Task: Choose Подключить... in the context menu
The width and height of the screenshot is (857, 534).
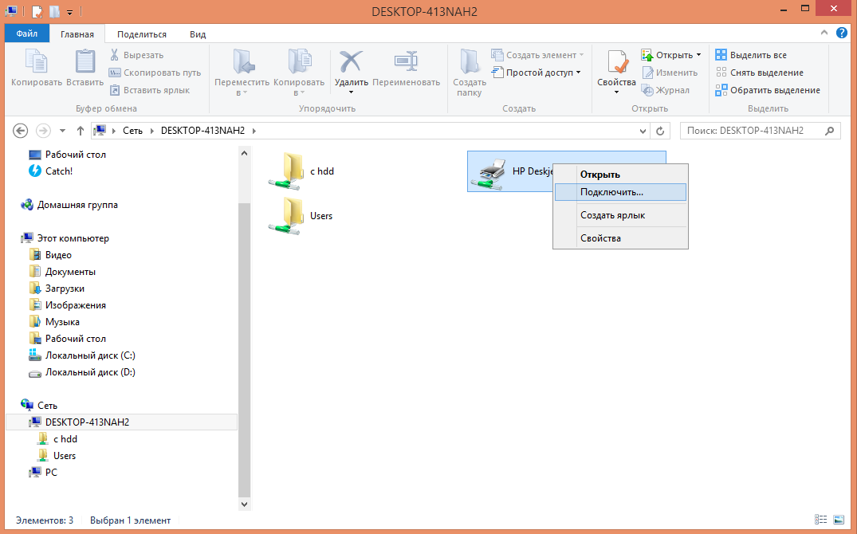Action: (611, 192)
